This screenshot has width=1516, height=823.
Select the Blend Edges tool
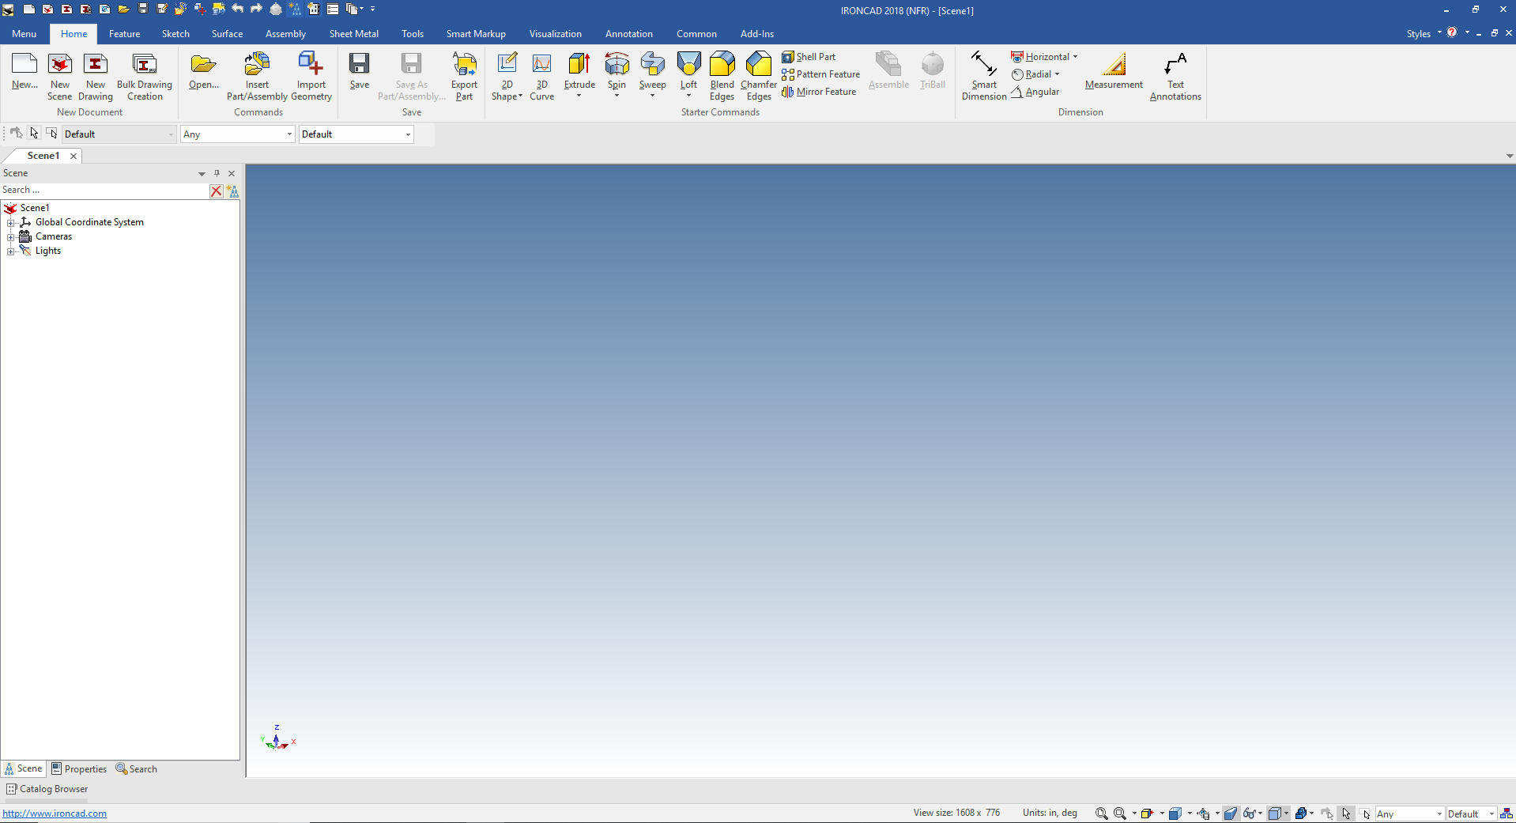click(722, 76)
